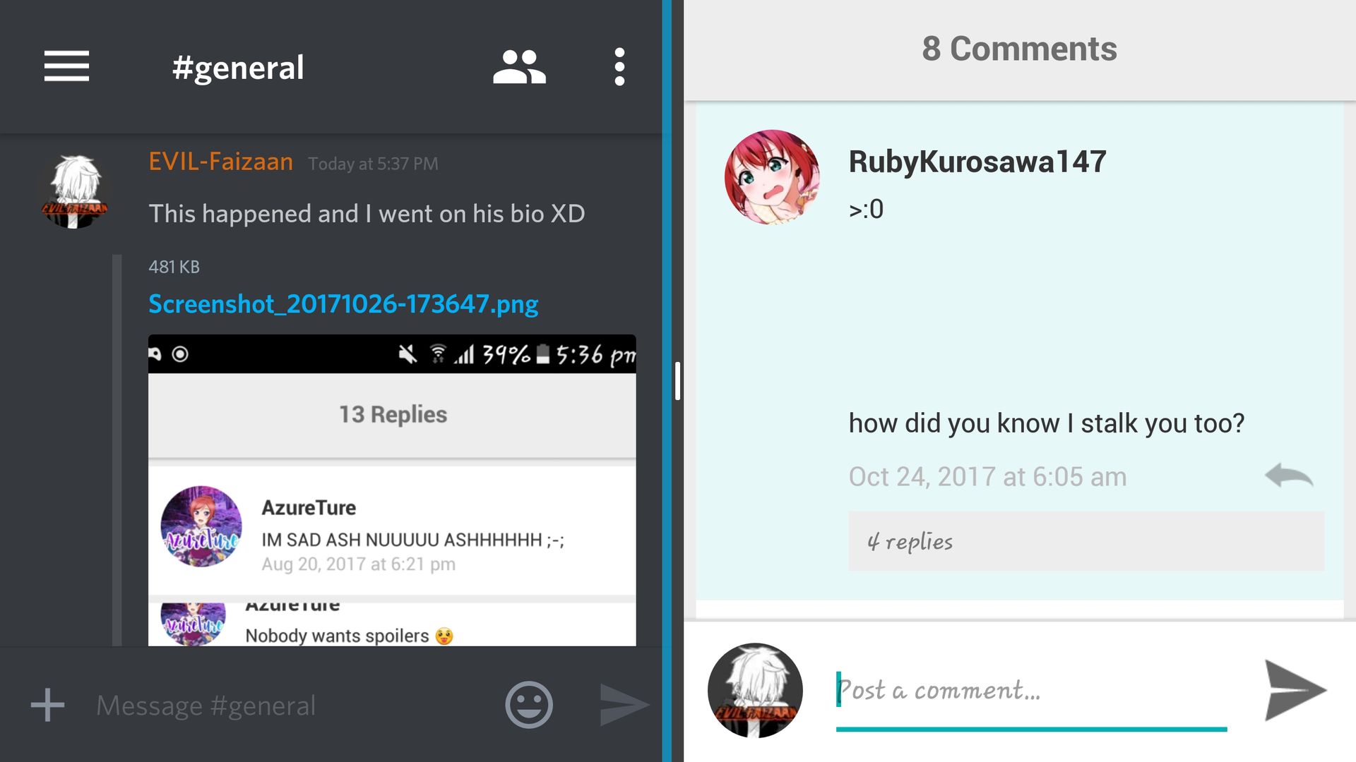Image resolution: width=1356 pixels, height=762 pixels.
Task: Send the Discord message
Action: coord(624,704)
